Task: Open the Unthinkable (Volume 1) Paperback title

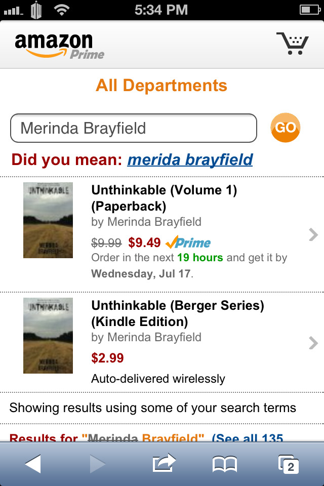Action: (x=164, y=198)
